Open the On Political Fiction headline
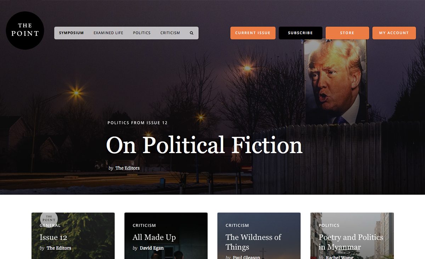 (204, 145)
